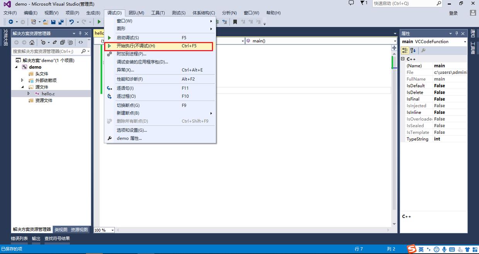The height and width of the screenshot is (254, 479).
Task: Switch to the 类视图 tab
Action: [x=61, y=229]
